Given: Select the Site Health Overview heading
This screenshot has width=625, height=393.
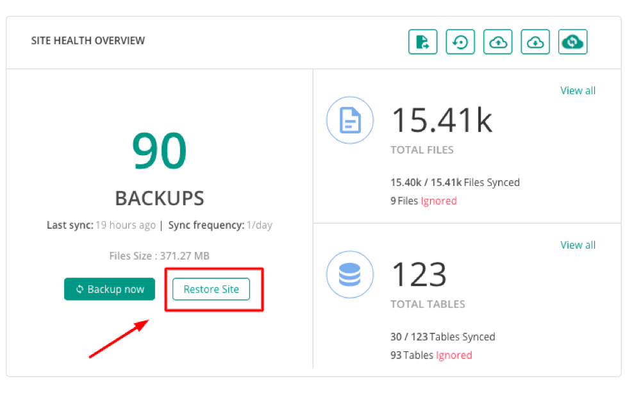Looking at the screenshot, I should tap(88, 40).
